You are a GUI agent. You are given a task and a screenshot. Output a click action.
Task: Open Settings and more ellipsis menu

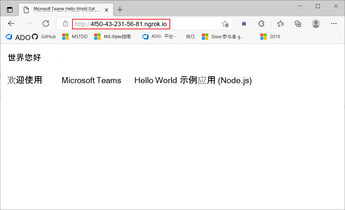[x=334, y=24]
